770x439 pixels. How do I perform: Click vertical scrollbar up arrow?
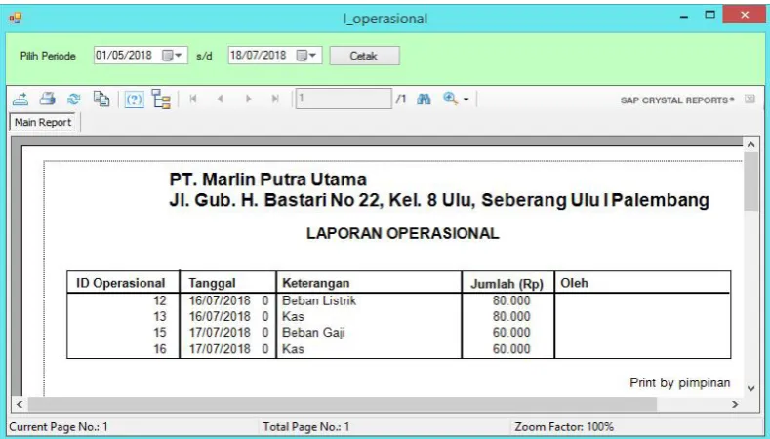click(750, 144)
